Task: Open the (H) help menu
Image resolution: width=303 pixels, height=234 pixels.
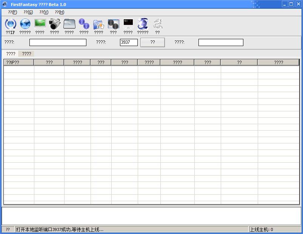Action: (x=59, y=12)
